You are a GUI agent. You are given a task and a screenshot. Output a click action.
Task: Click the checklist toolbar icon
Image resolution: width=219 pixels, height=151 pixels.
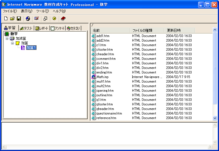(x=36, y=19)
